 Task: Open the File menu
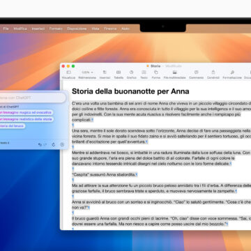click(6, 29)
